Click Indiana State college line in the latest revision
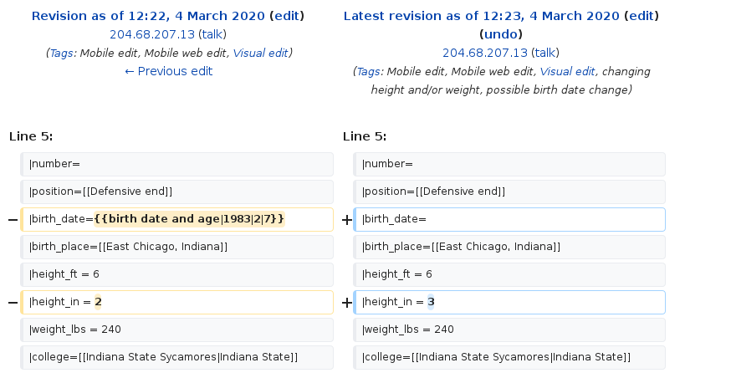Viewport: 731px width, 373px height. click(509, 357)
